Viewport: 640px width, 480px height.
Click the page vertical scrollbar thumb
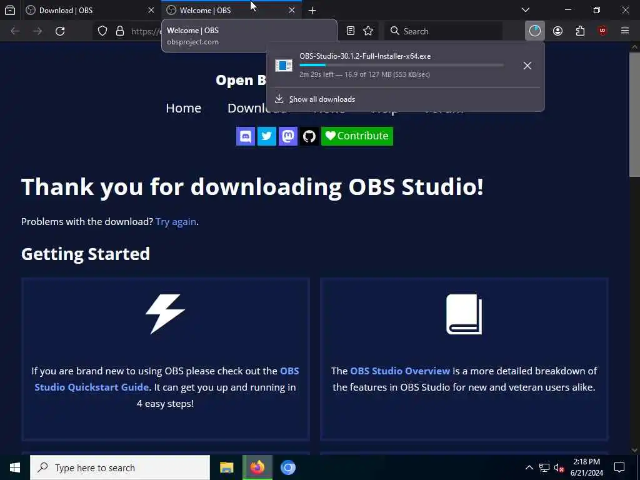tap(634, 114)
